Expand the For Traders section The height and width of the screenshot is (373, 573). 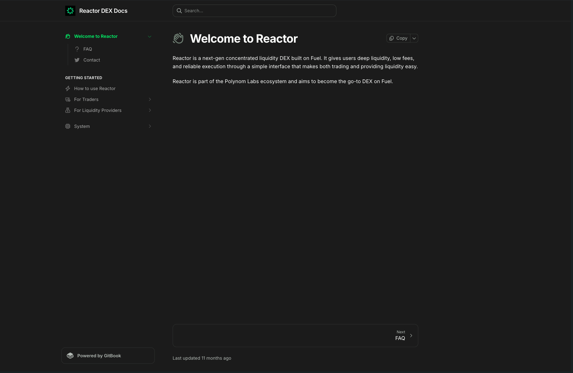click(x=150, y=99)
